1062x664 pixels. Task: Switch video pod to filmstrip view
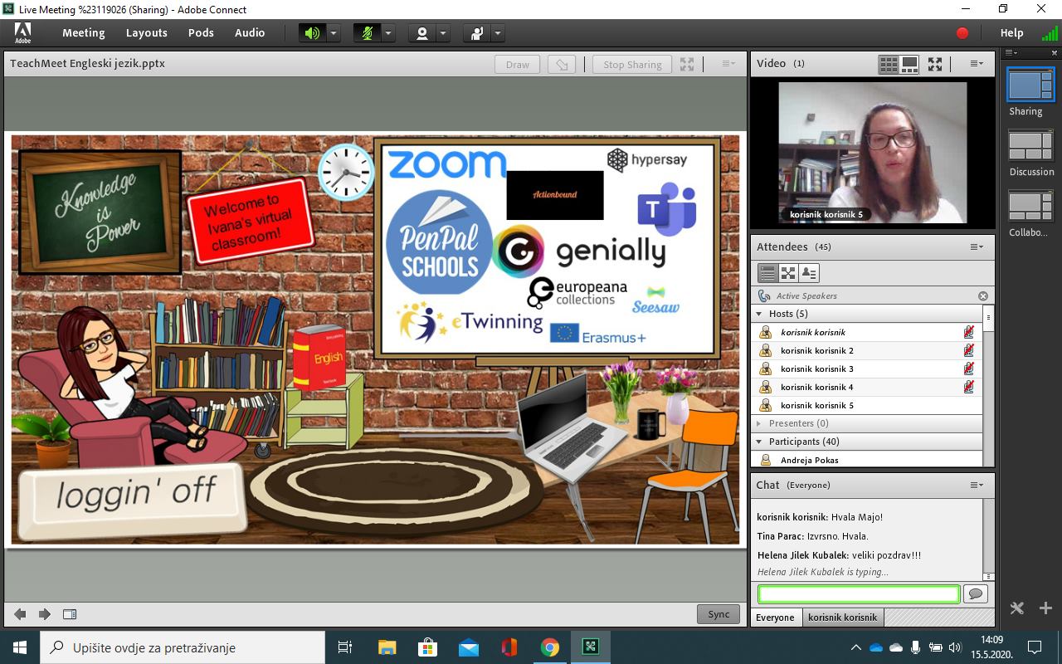click(x=910, y=64)
